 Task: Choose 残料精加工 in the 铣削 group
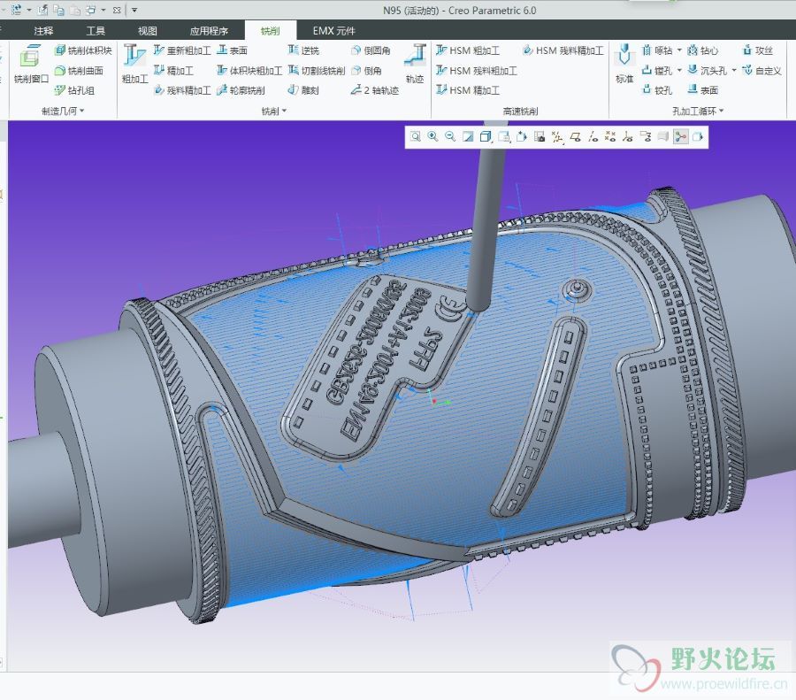pyautogui.click(x=181, y=90)
